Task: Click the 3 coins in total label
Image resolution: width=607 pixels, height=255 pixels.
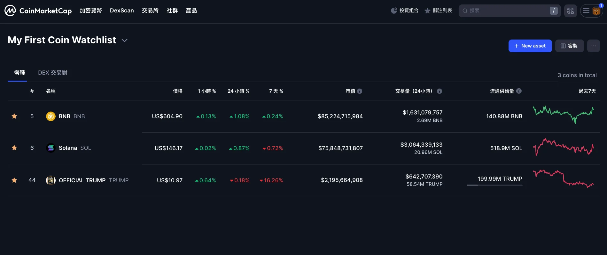Action: (x=577, y=75)
